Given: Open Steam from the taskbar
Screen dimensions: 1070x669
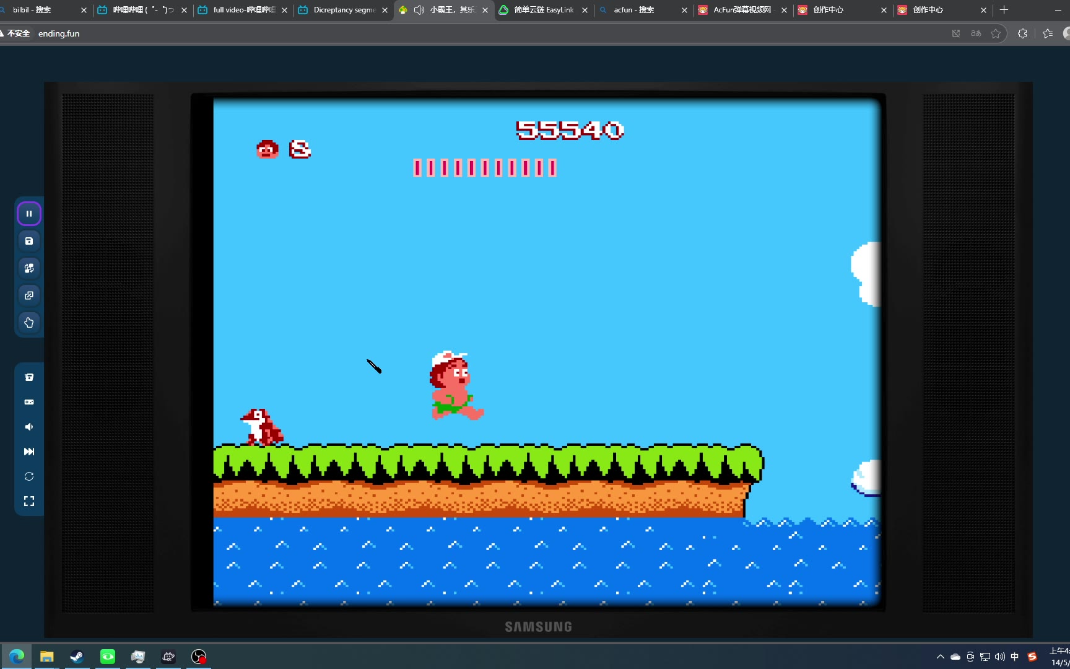Looking at the screenshot, I should point(77,657).
